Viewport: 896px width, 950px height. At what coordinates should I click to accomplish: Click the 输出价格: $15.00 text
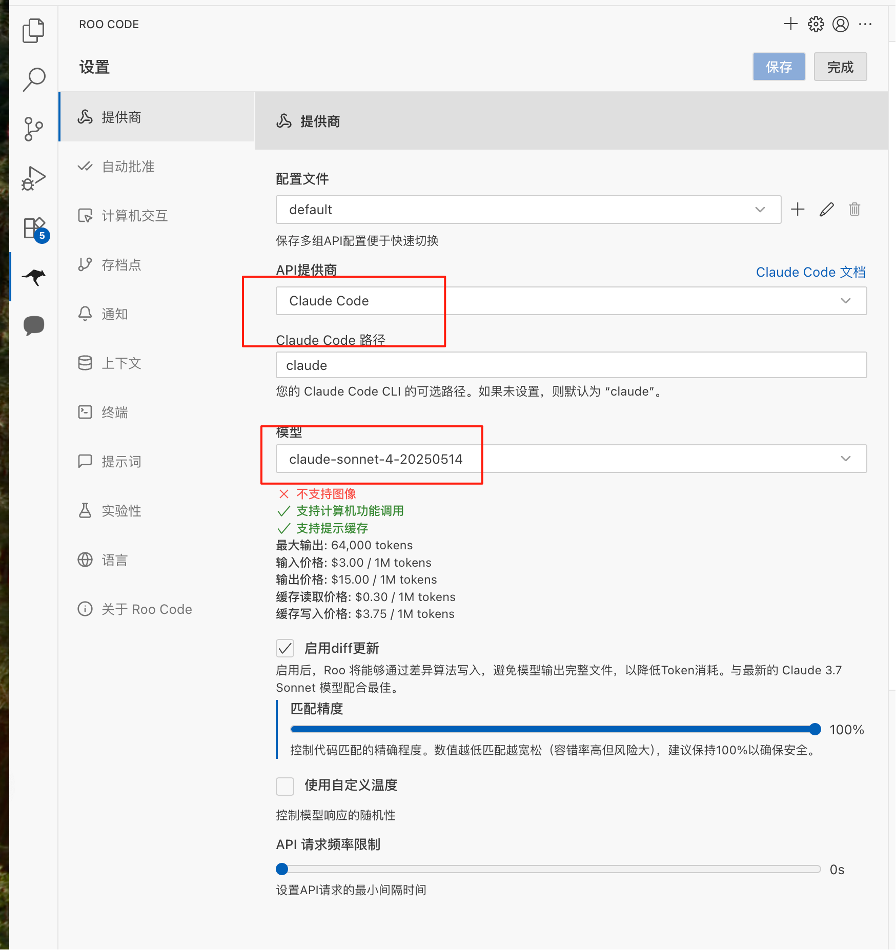[357, 580]
